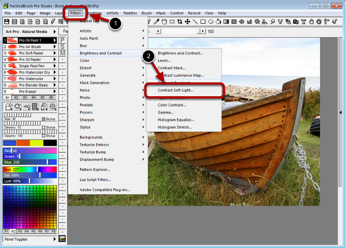Pick the orange color swatch
The width and height of the screenshot is (345, 248).
point(23,143)
